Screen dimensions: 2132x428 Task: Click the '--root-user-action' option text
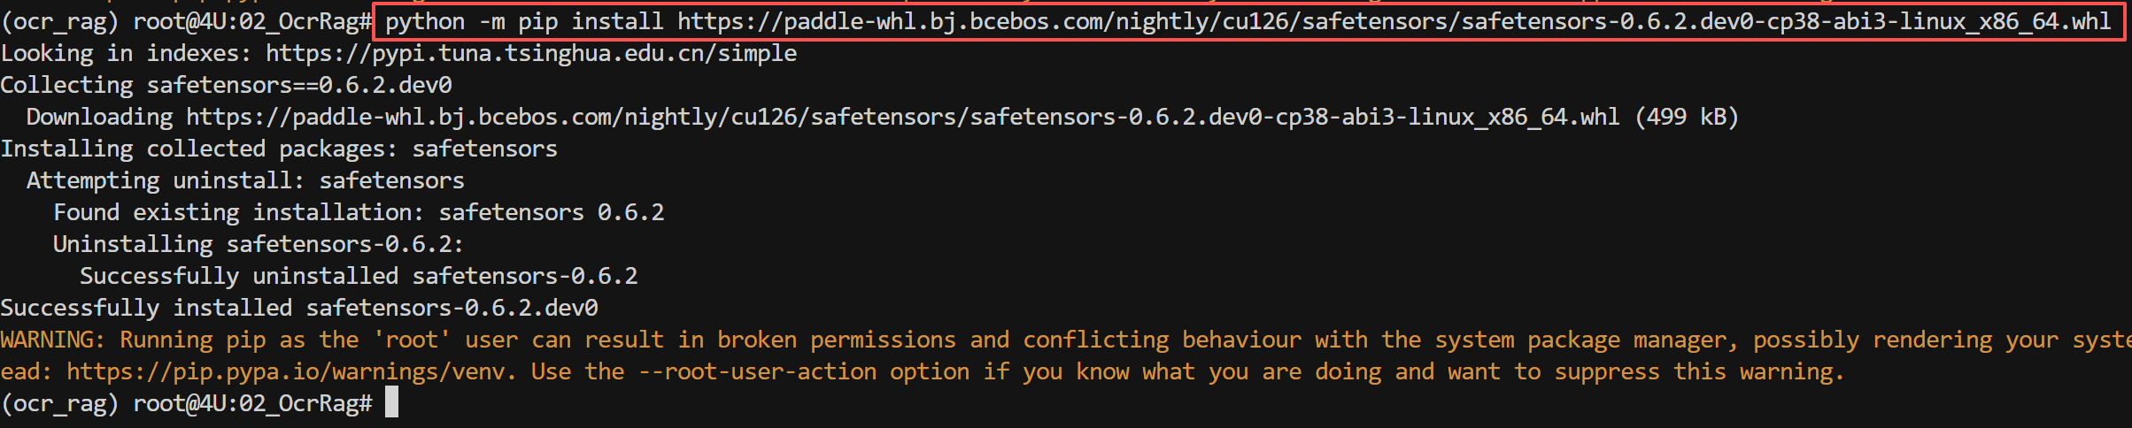pyautogui.click(x=757, y=372)
